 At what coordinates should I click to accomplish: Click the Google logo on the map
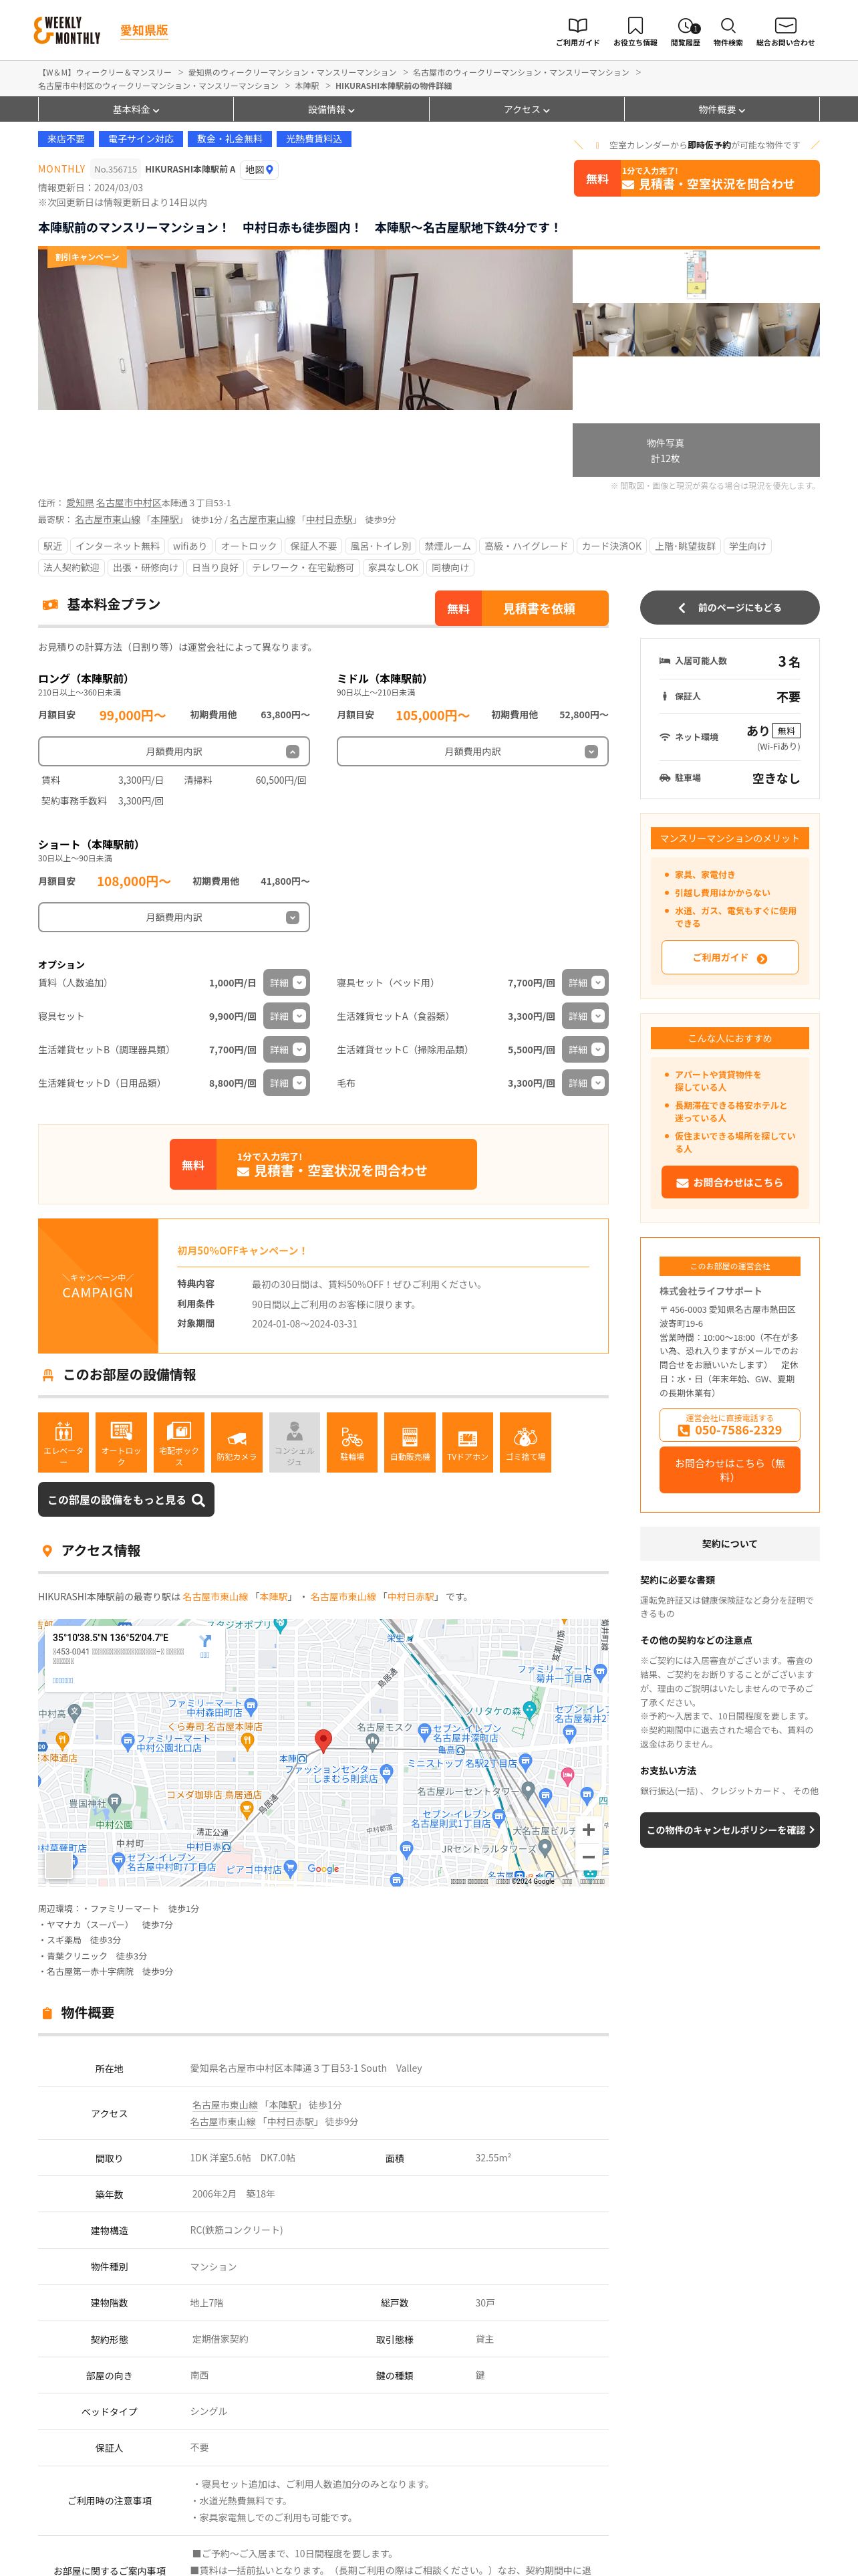coord(323,1868)
